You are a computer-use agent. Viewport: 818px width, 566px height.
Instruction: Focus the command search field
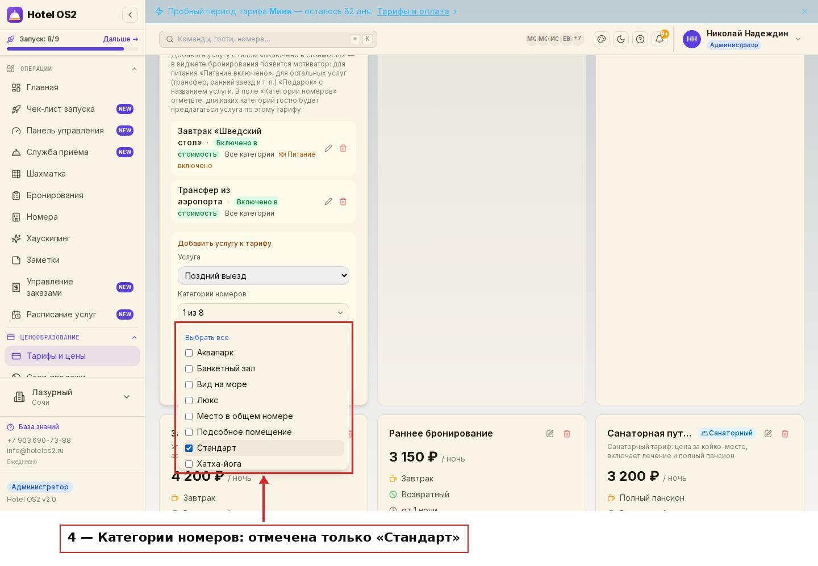(x=268, y=39)
